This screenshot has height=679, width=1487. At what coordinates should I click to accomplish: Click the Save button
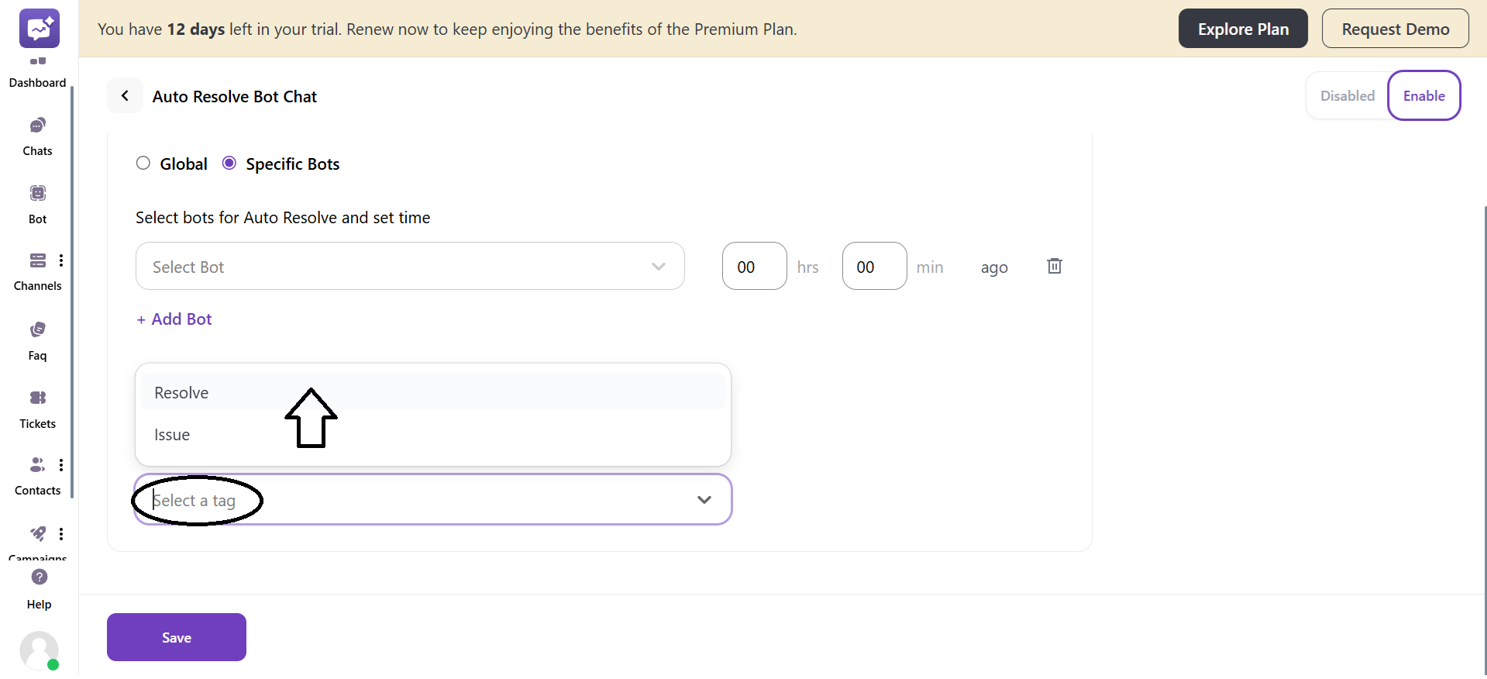click(x=177, y=637)
